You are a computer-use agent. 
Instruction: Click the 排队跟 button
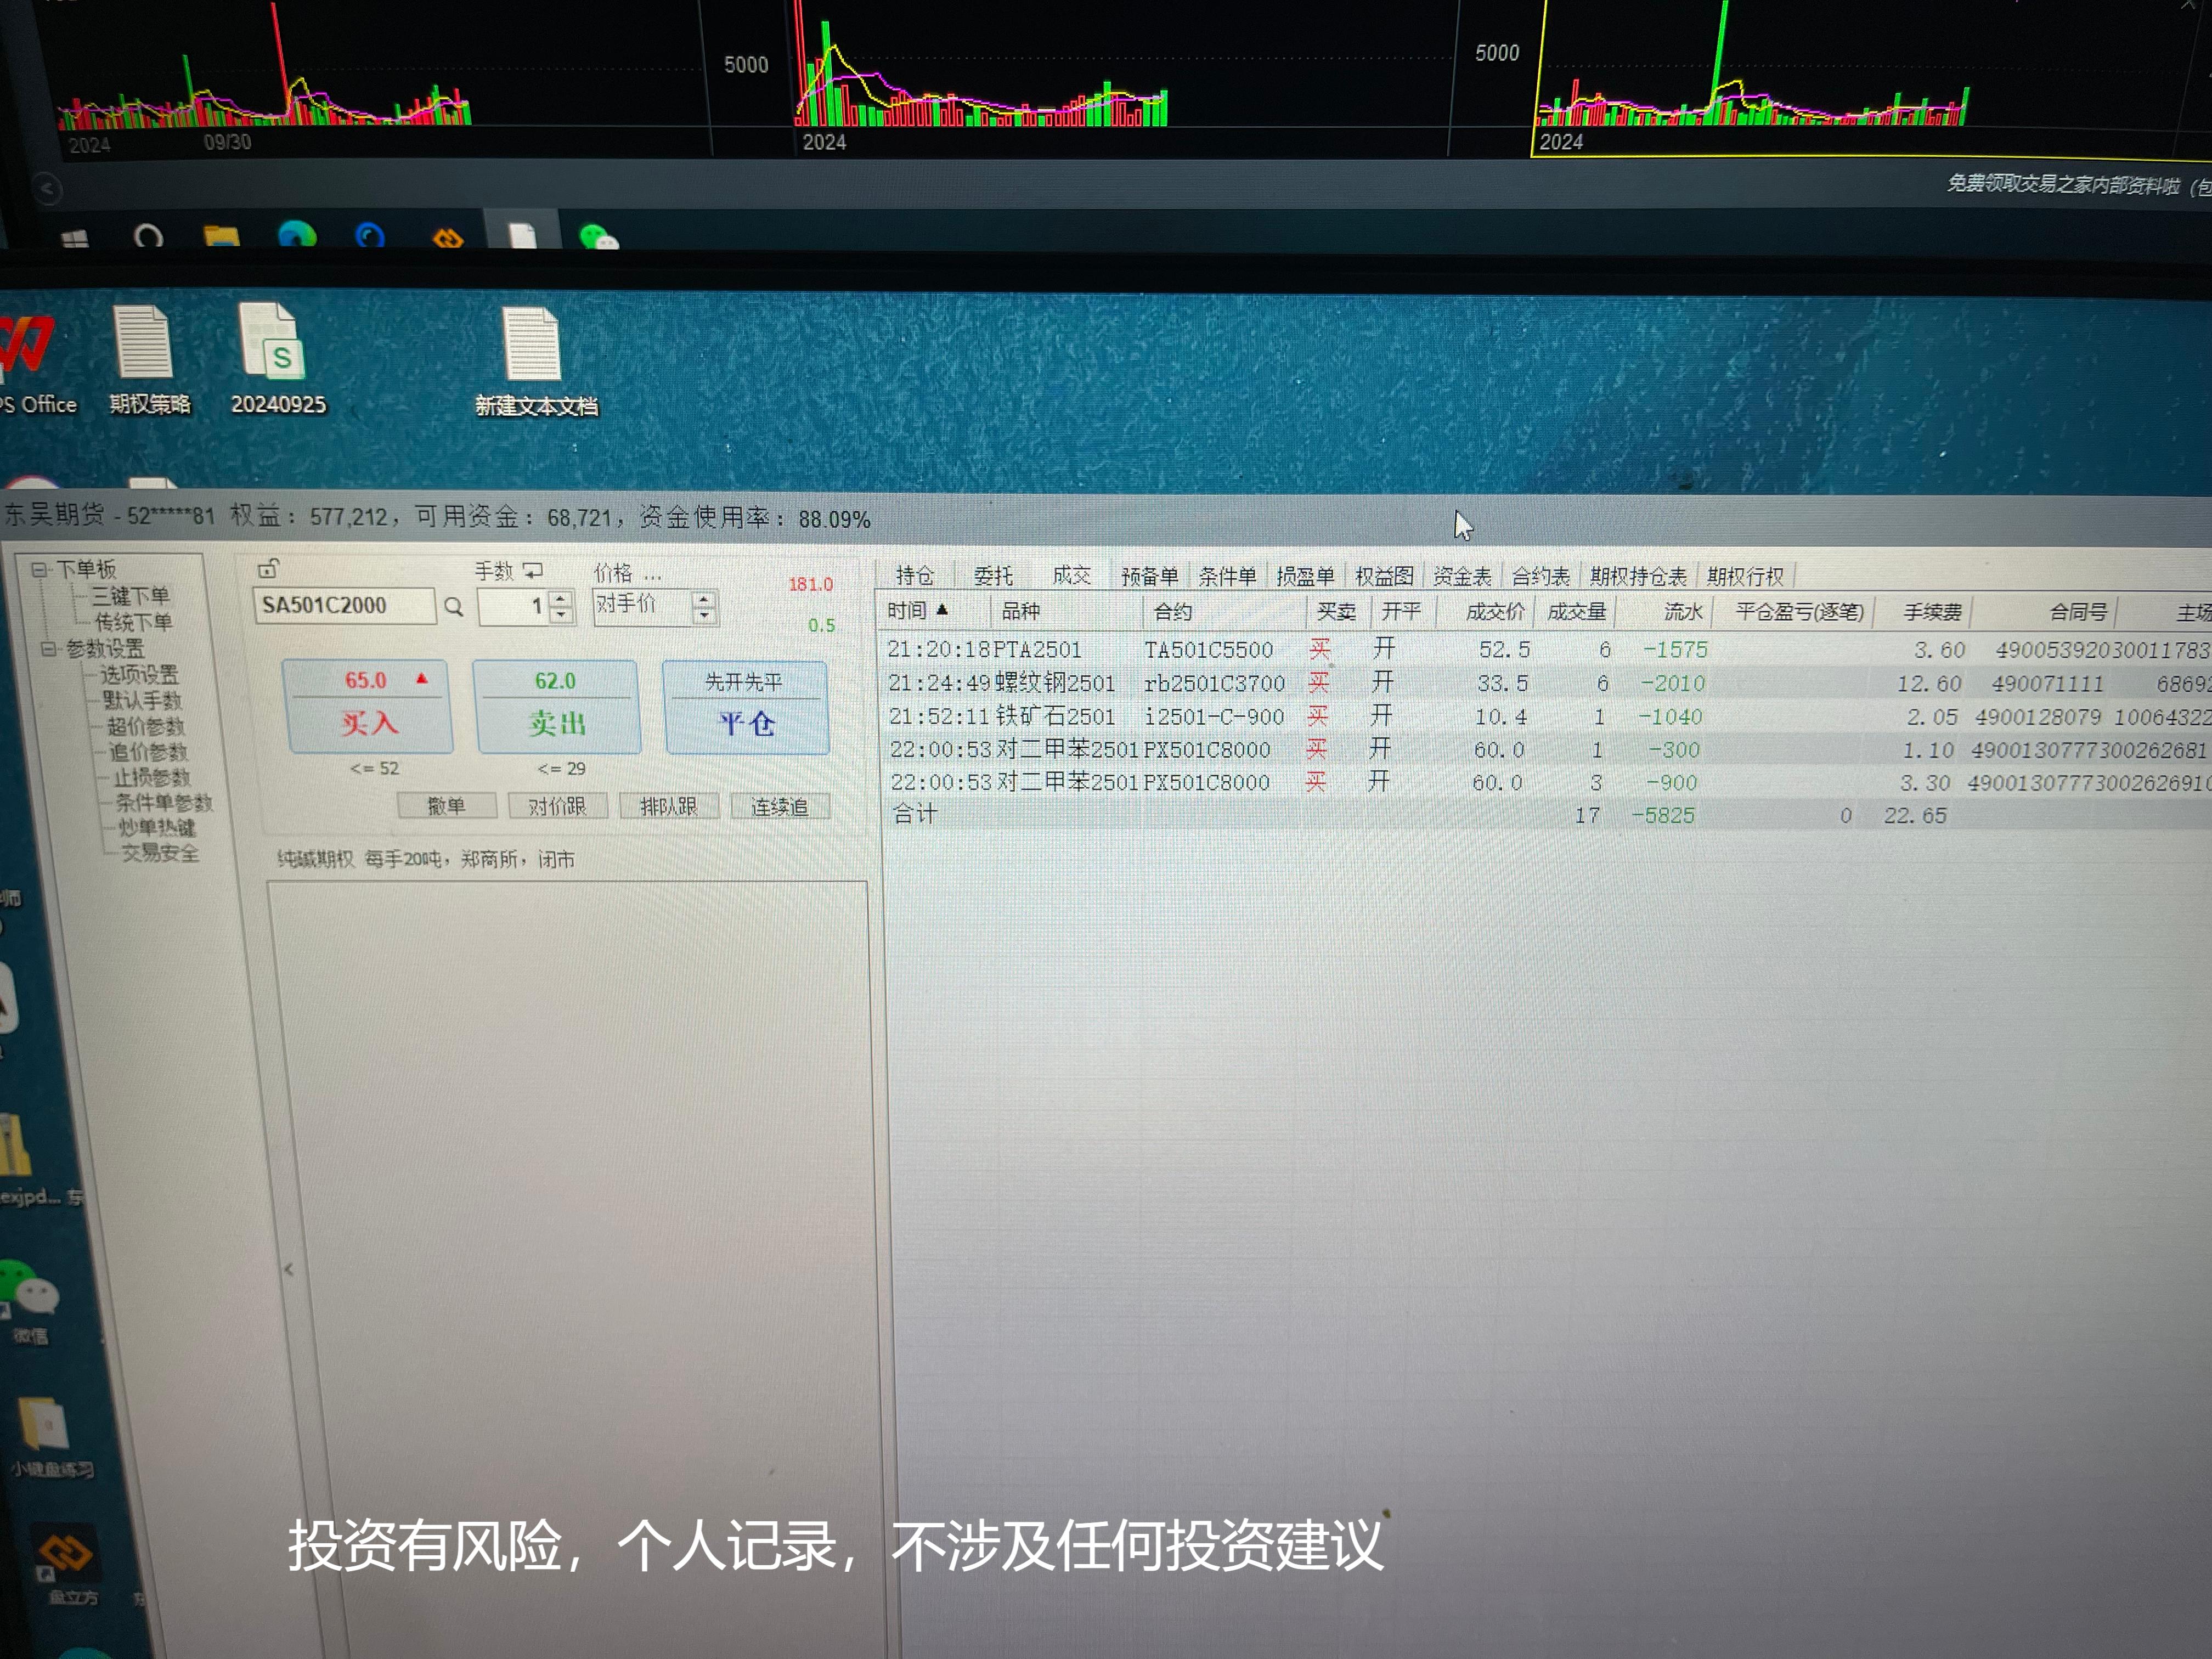pyautogui.click(x=668, y=806)
